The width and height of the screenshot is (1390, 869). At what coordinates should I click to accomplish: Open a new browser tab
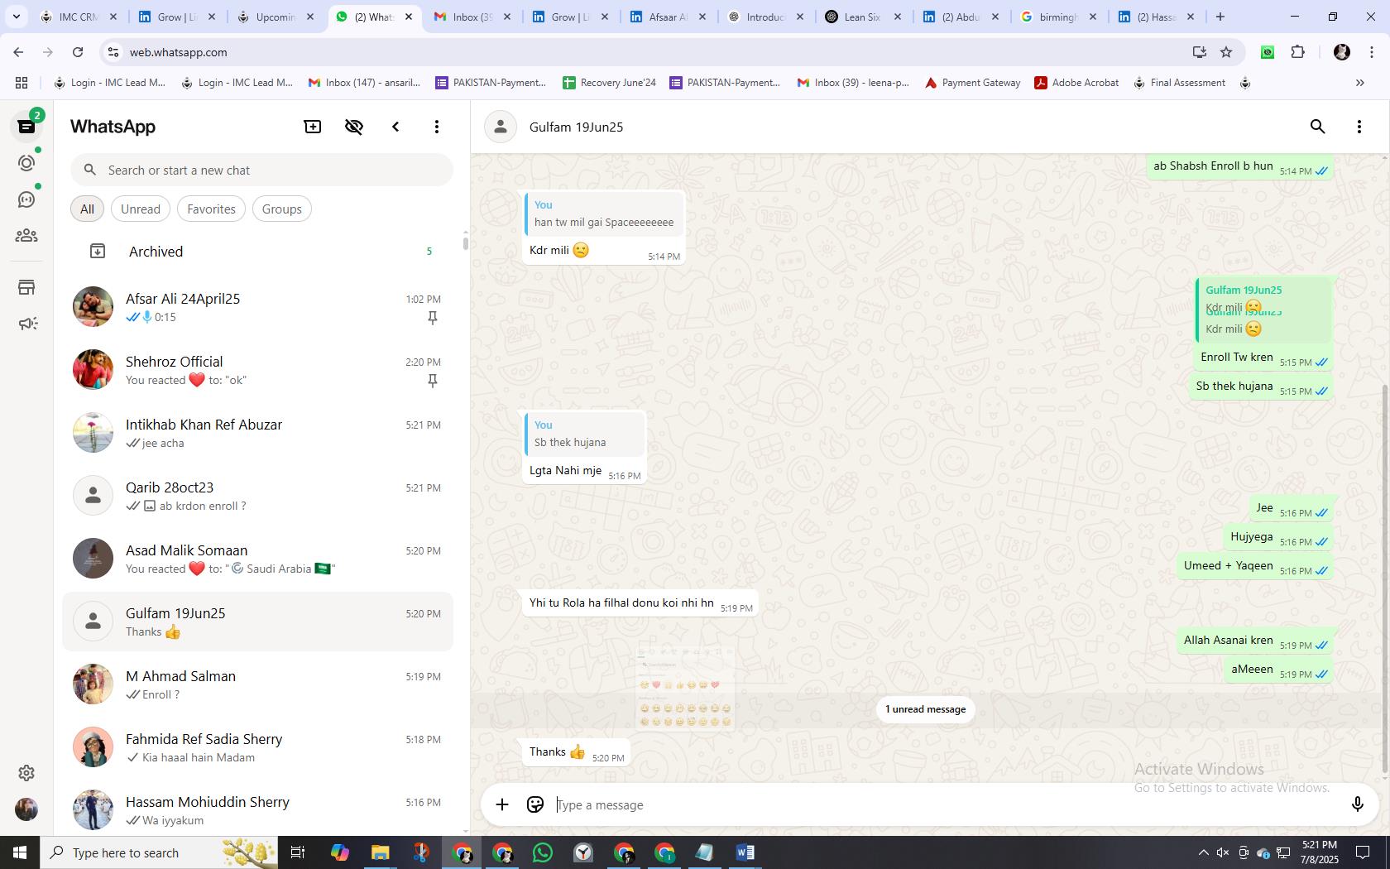coord(1220,17)
